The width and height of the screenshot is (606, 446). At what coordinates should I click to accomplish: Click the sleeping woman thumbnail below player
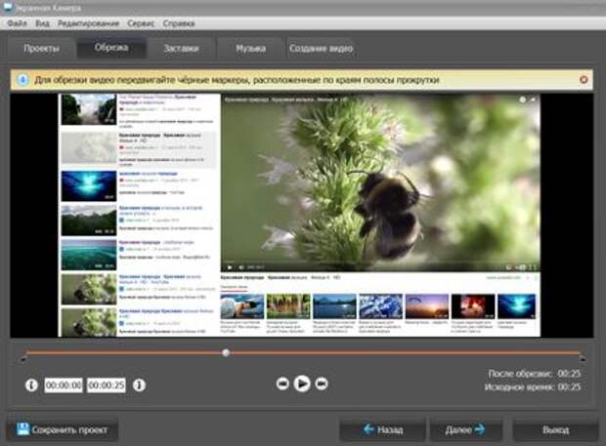(x=242, y=306)
